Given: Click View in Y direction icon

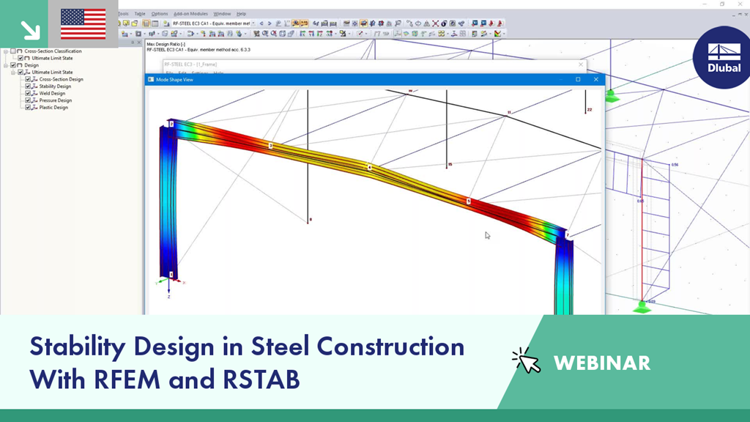Looking at the screenshot, I should [311, 34].
